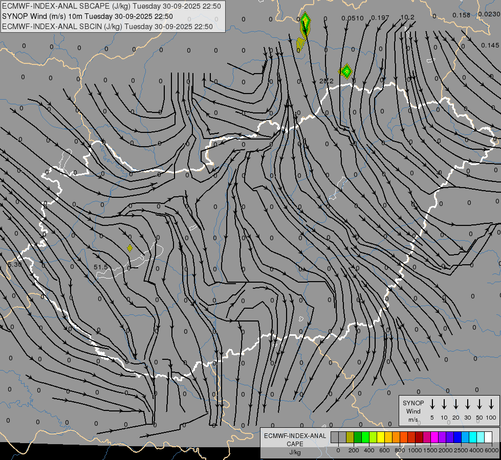Click the 2000 tick label on CAPE scale
This screenshot has height=460, width=501.
click(445, 450)
